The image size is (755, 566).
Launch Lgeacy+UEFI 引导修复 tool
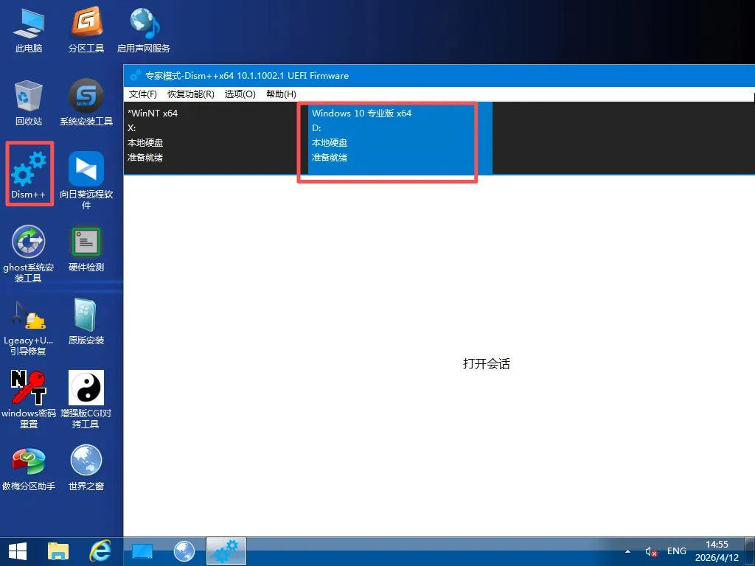click(x=29, y=327)
